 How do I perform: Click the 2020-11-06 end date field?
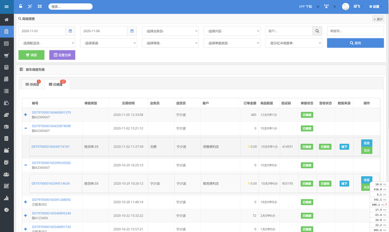point(104,31)
